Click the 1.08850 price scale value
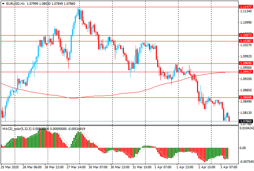Screen dimensions: 254x171 (246, 90)
